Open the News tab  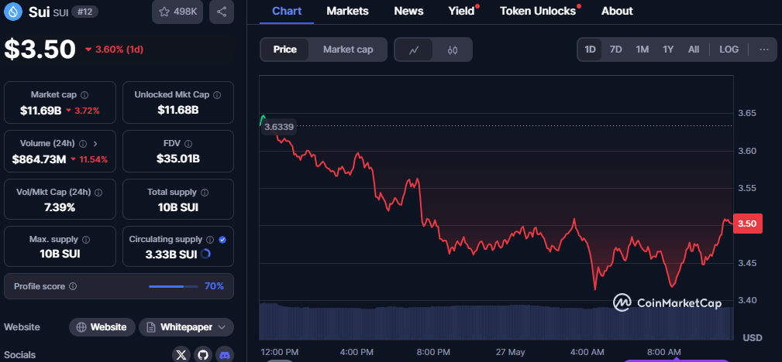[x=408, y=11]
